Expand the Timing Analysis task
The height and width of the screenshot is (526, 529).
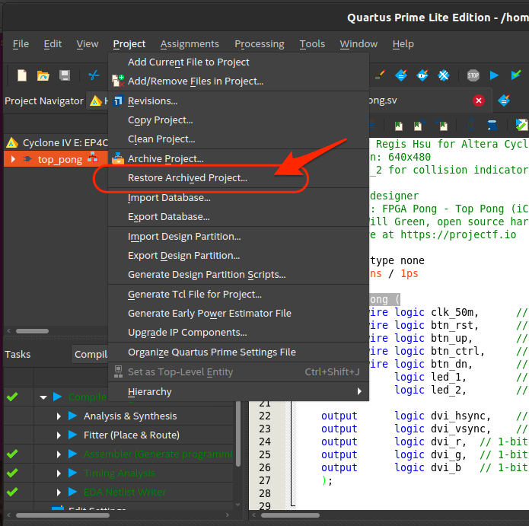pos(59,473)
